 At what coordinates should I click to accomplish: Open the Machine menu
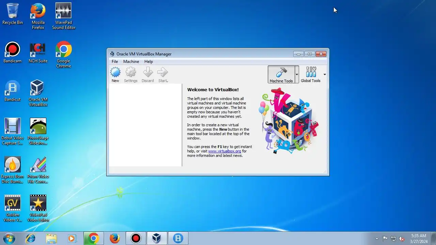point(131,62)
